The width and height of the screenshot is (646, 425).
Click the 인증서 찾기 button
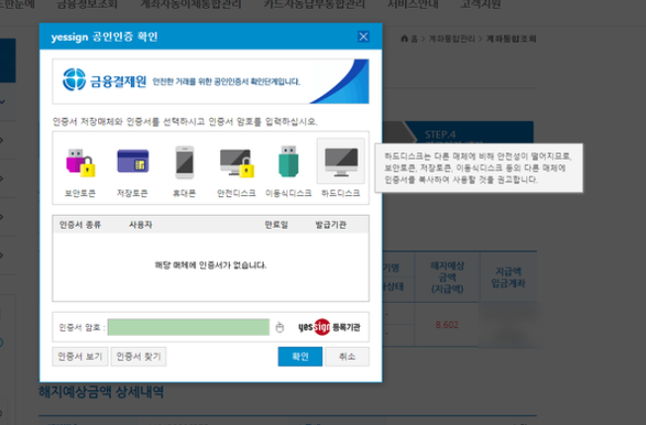[139, 357]
